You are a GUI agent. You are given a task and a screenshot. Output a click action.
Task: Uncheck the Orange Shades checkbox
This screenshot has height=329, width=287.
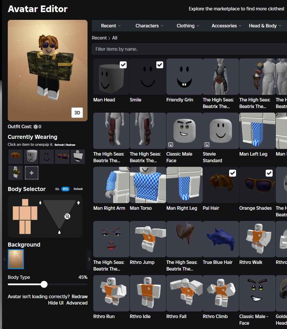click(269, 173)
